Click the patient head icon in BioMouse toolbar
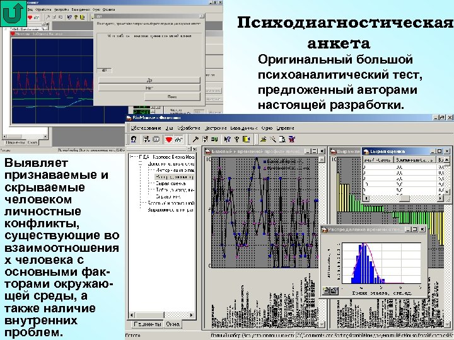Screen dimensions: 454x340 point(134,139)
